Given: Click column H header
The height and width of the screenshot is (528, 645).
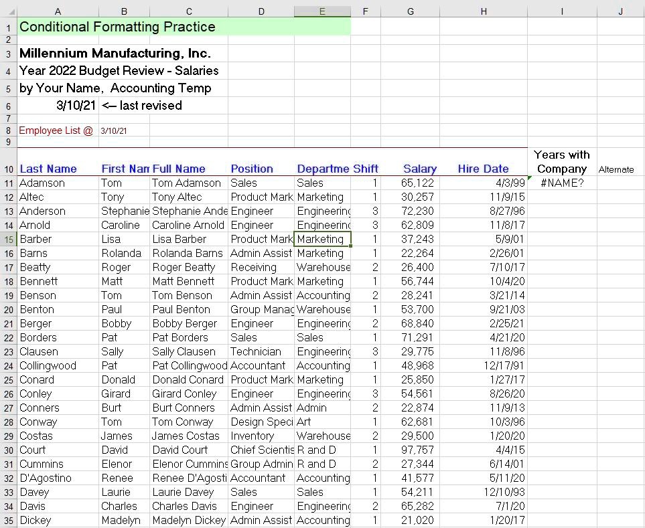Looking at the screenshot, I should [484, 11].
